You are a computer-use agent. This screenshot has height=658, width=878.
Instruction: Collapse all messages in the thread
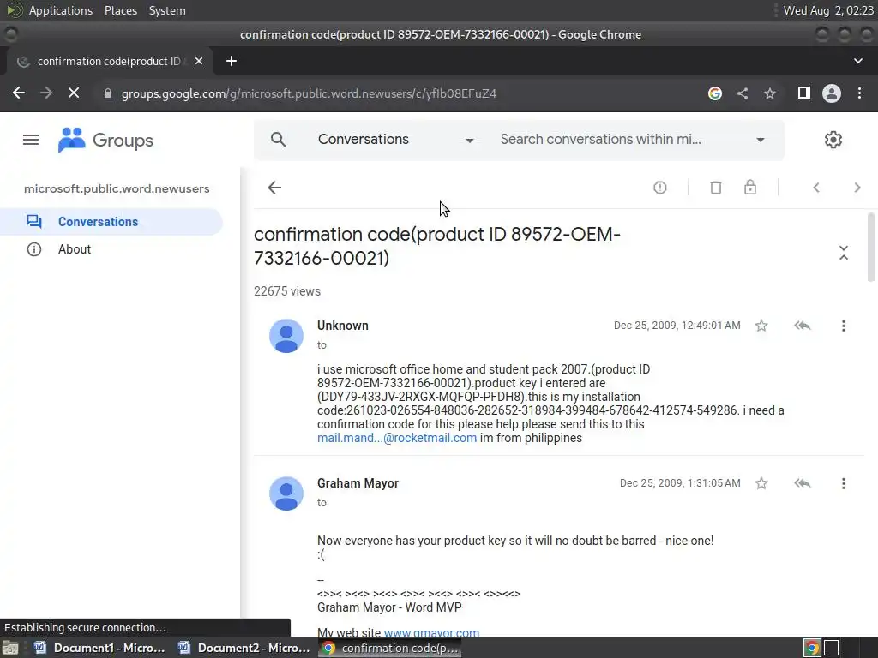(844, 253)
